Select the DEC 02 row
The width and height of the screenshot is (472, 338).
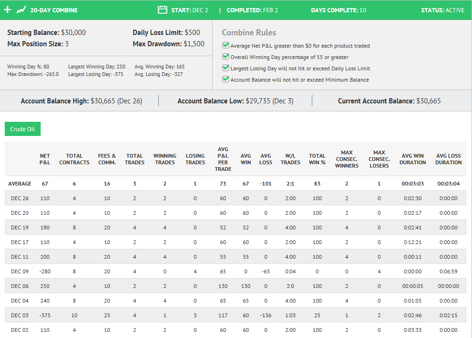236,330
